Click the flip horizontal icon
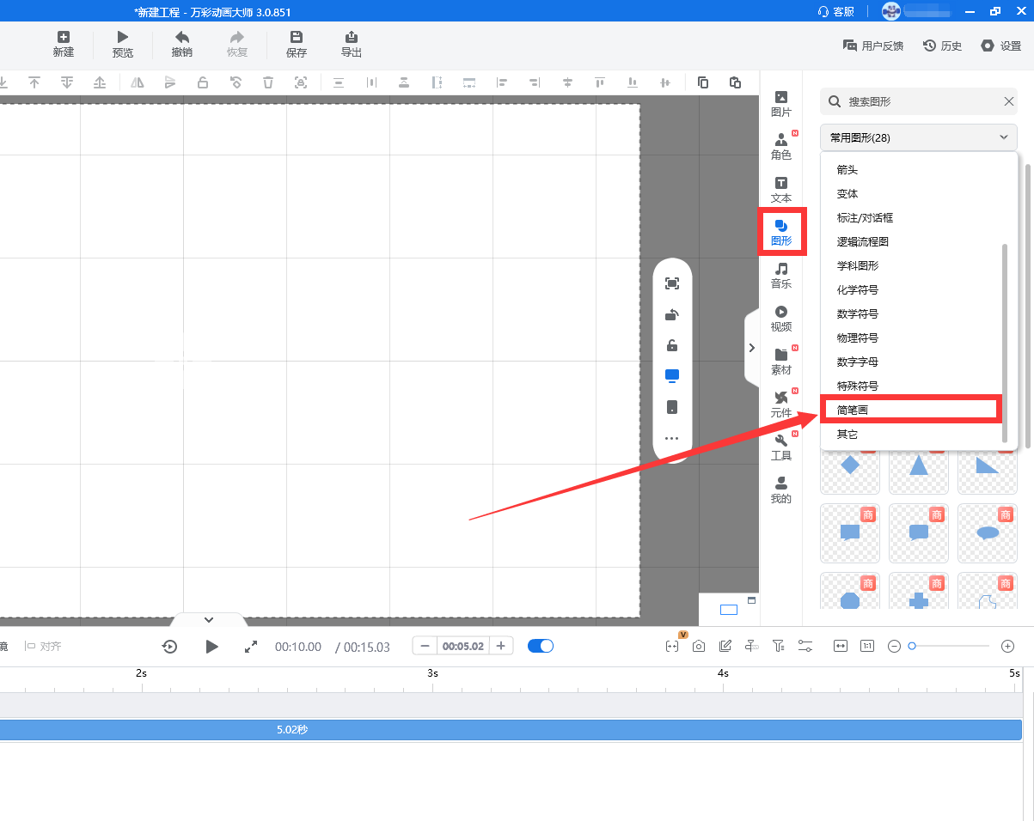1034x821 pixels. [x=138, y=82]
